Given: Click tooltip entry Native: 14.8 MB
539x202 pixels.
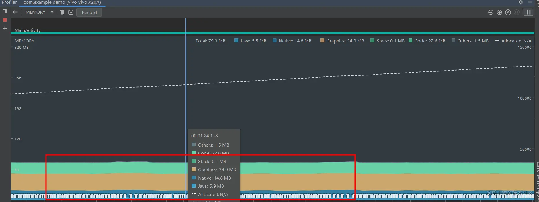Looking at the screenshot, I should pyautogui.click(x=211, y=178).
